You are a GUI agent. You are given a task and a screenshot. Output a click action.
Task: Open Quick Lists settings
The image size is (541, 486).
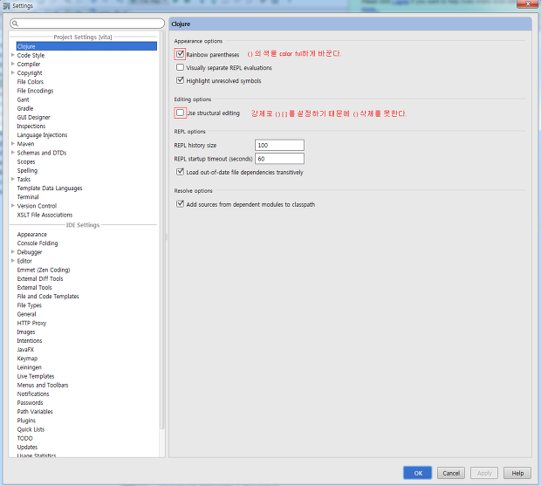[x=31, y=429]
